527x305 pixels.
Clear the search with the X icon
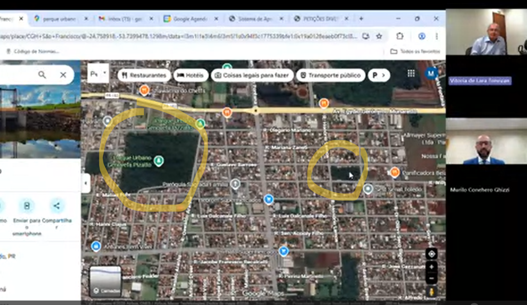63,75
